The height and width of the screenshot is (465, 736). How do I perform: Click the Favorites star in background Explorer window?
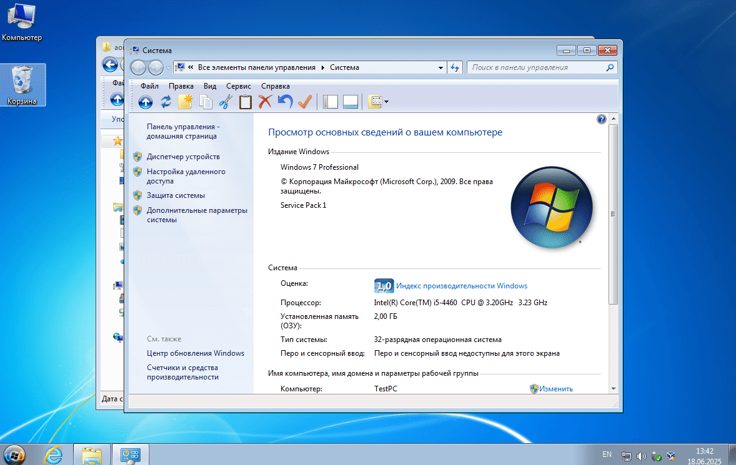117,140
